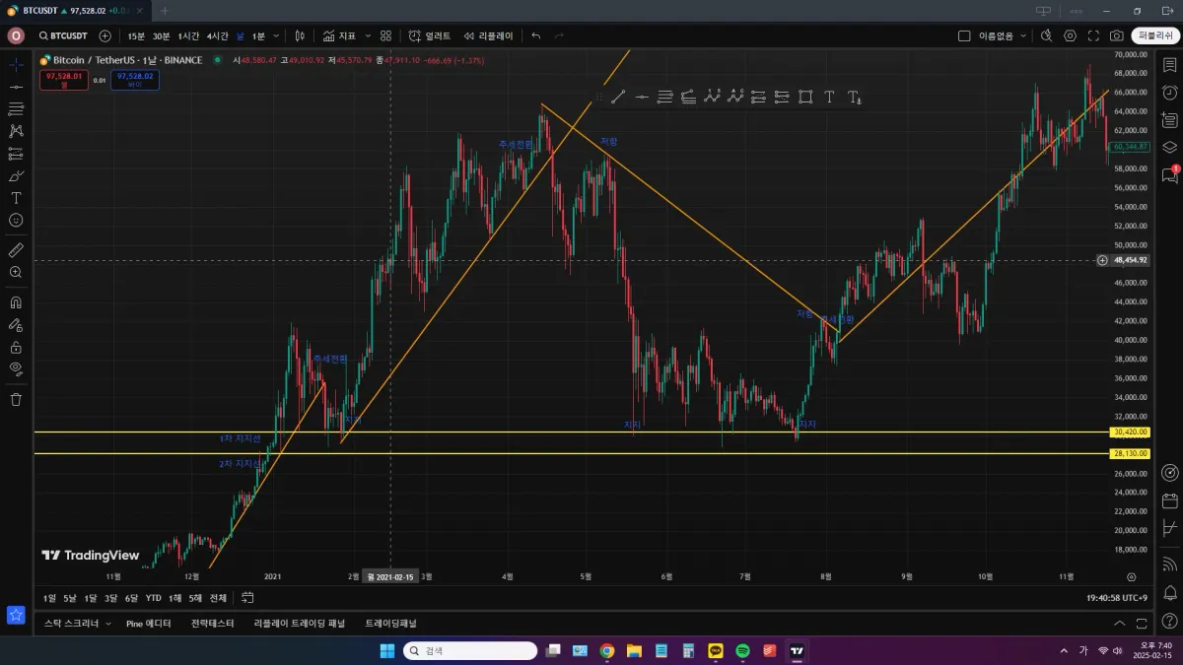Enter fullscreen mode
This screenshot has height=665, width=1183.
[x=1093, y=35]
